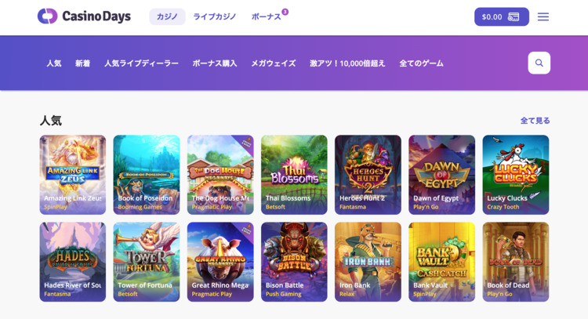Viewport: 588px width, 319px height.
Task: Open the ボーナス tab
Action: click(x=266, y=17)
